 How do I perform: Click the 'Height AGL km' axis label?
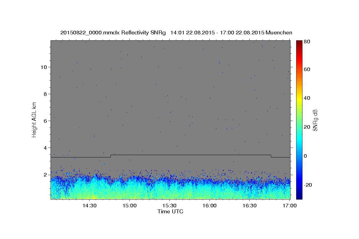pos(34,120)
